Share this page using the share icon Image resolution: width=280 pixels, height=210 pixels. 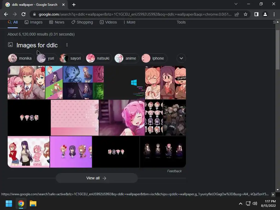click(237, 14)
